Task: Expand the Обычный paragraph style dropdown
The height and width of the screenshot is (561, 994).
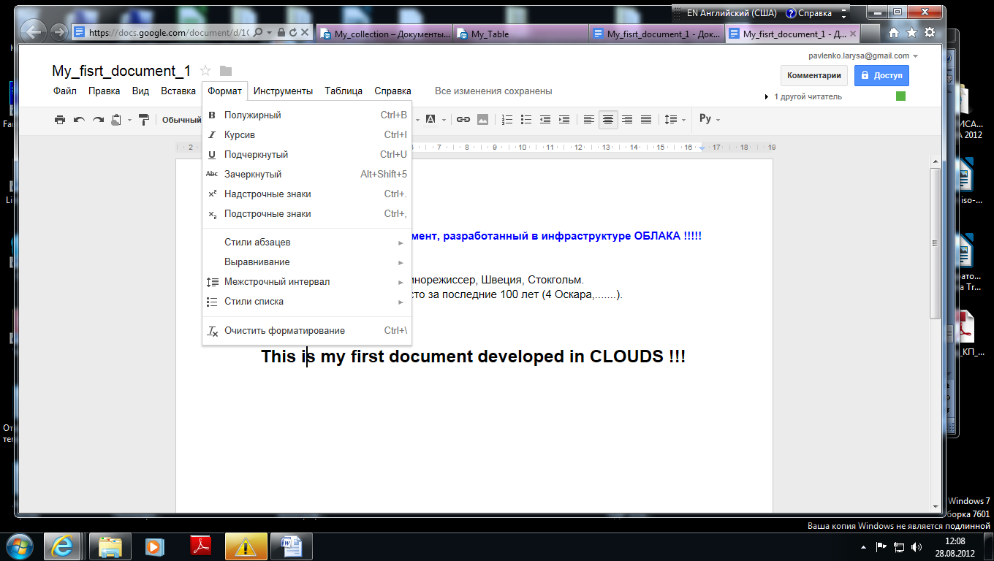Action: [181, 120]
